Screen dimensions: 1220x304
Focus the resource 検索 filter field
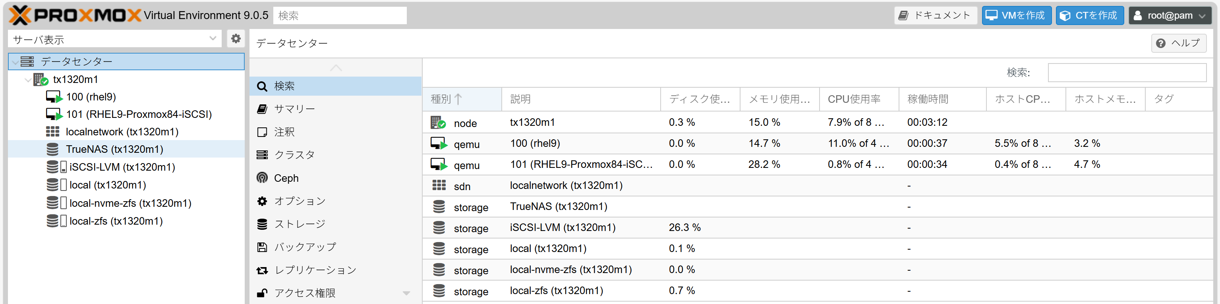(x=1126, y=73)
